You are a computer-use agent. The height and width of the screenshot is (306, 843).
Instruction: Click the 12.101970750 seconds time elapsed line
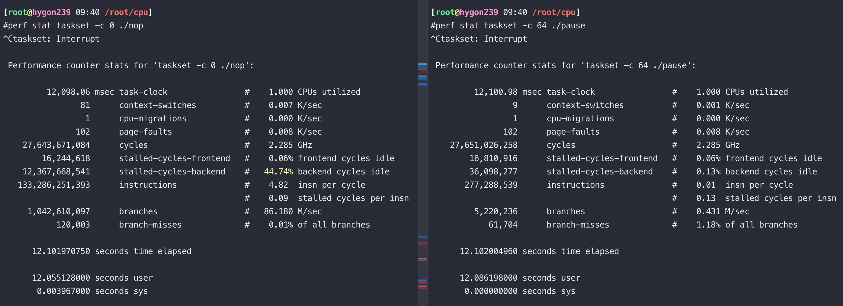pos(112,251)
